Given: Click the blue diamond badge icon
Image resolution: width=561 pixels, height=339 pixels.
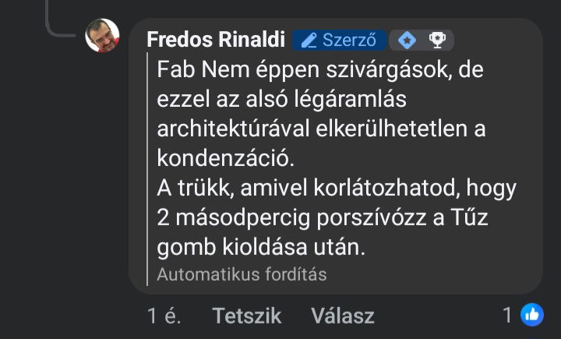Looking at the screenshot, I should point(407,40).
